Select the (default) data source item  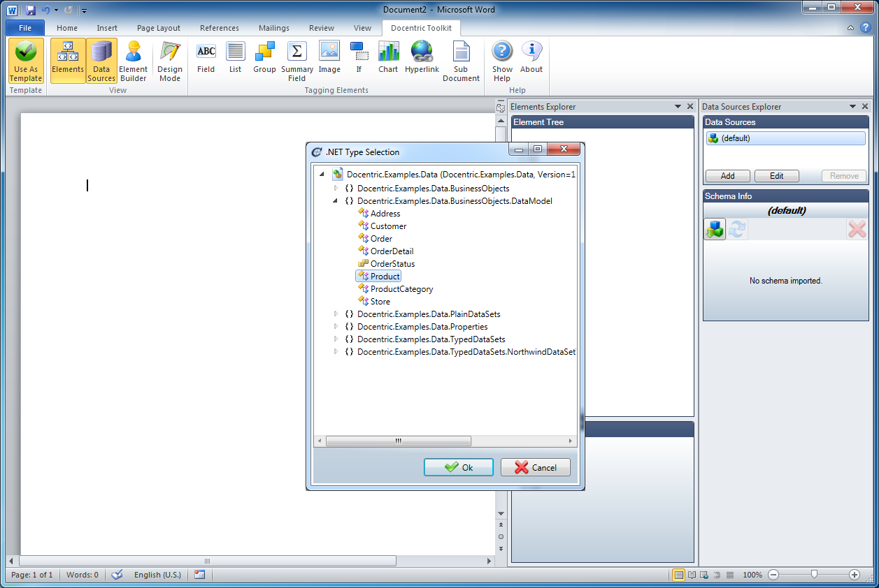[x=785, y=138]
